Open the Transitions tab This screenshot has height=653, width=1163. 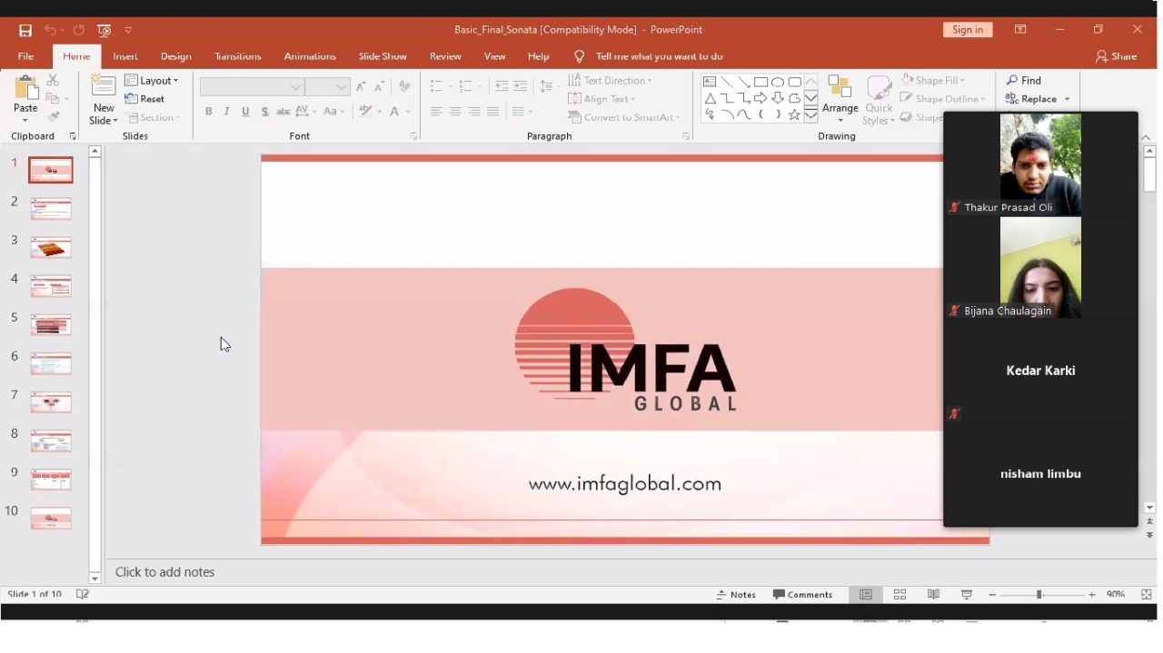point(238,56)
